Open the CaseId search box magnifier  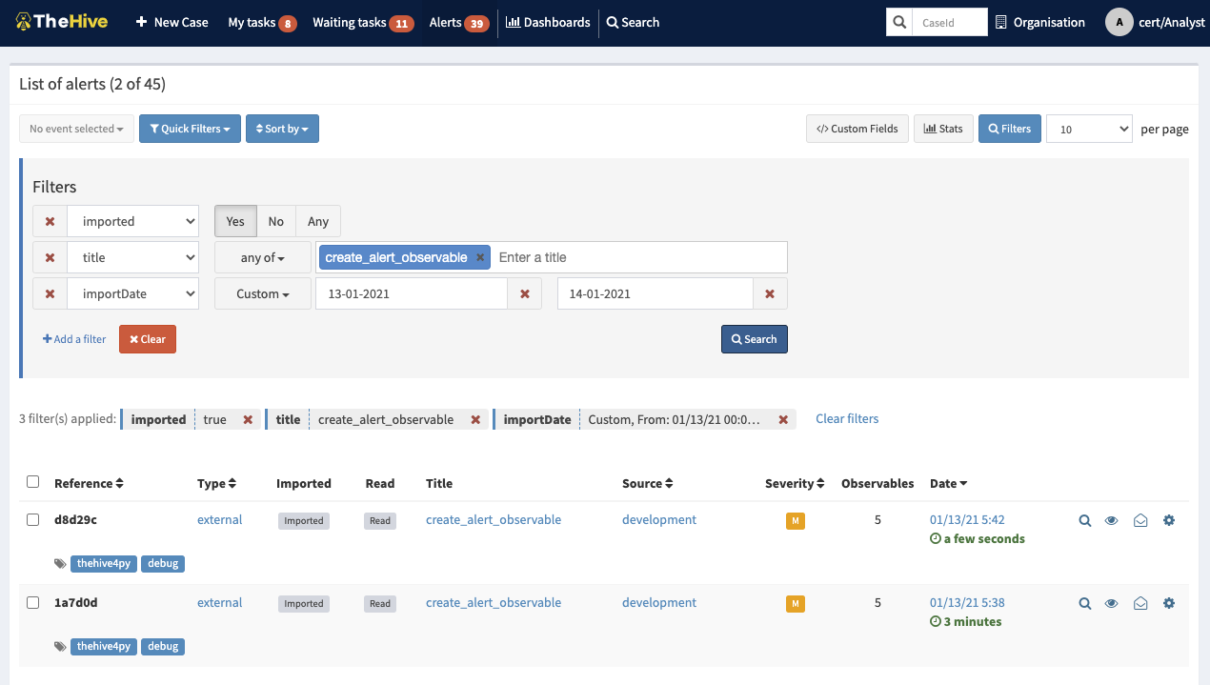pyautogui.click(x=897, y=21)
